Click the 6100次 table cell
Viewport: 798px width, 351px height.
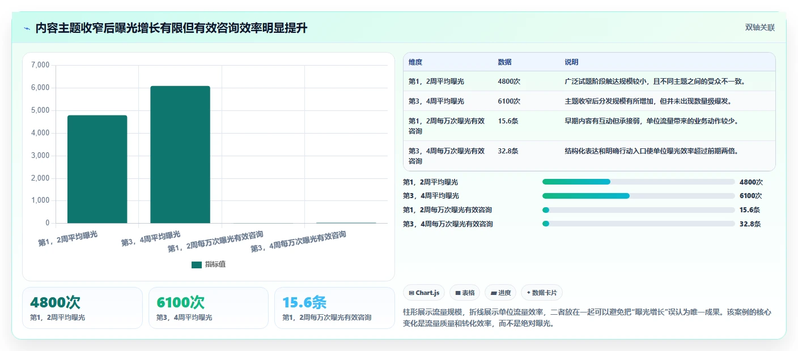point(509,101)
